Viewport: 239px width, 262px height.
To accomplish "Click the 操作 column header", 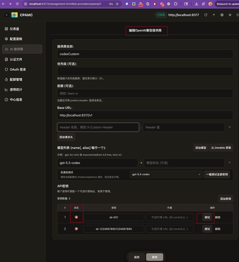I will pyautogui.click(x=212, y=208).
